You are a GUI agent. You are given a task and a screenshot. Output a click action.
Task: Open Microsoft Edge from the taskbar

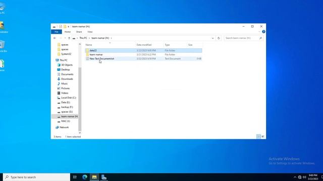tap(85, 177)
